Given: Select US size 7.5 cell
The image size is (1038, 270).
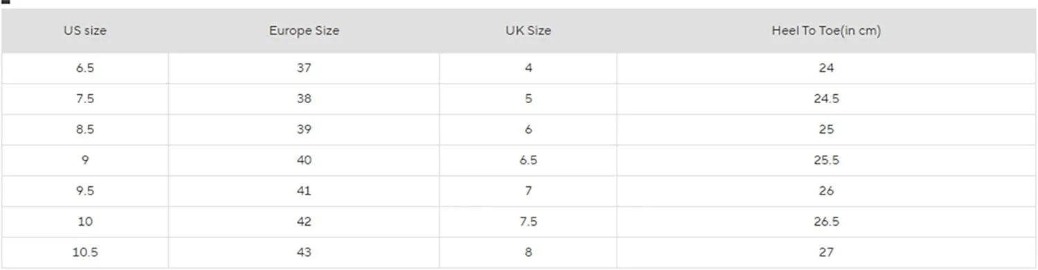Looking at the screenshot, I should (85, 99).
